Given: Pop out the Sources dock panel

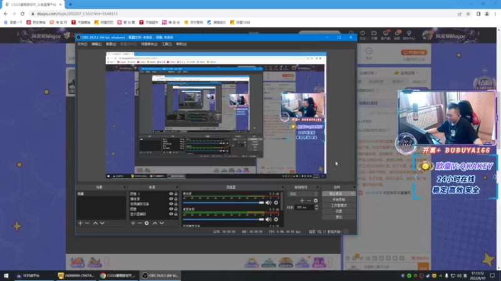Looking at the screenshot, I should click(x=177, y=187).
